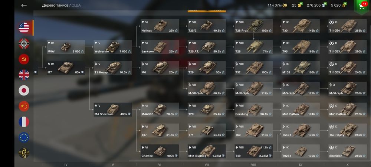Open the European nation tree icon
Viewport: 371px width, 167px height.
pos(24,137)
